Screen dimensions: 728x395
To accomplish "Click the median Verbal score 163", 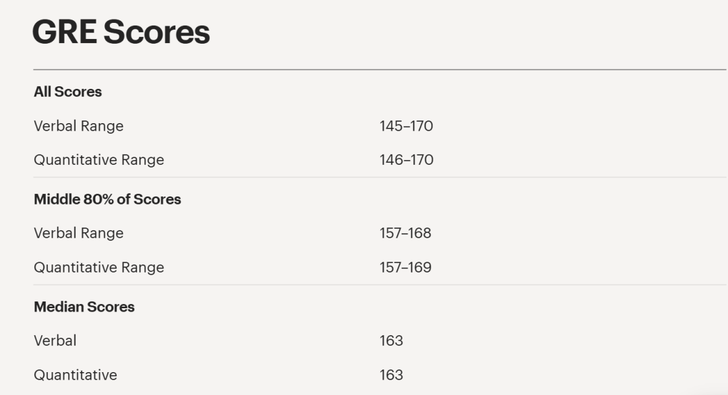I will tap(391, 340).
